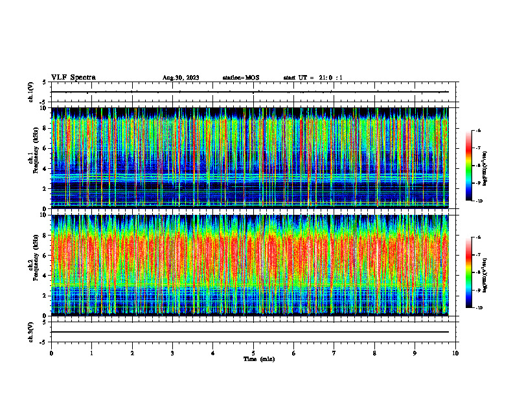Viewport: 513px width, 396px height.
Task: Click the "ch.1(V)" axis label
Action: pyautogui.click(x=31, y=92)
